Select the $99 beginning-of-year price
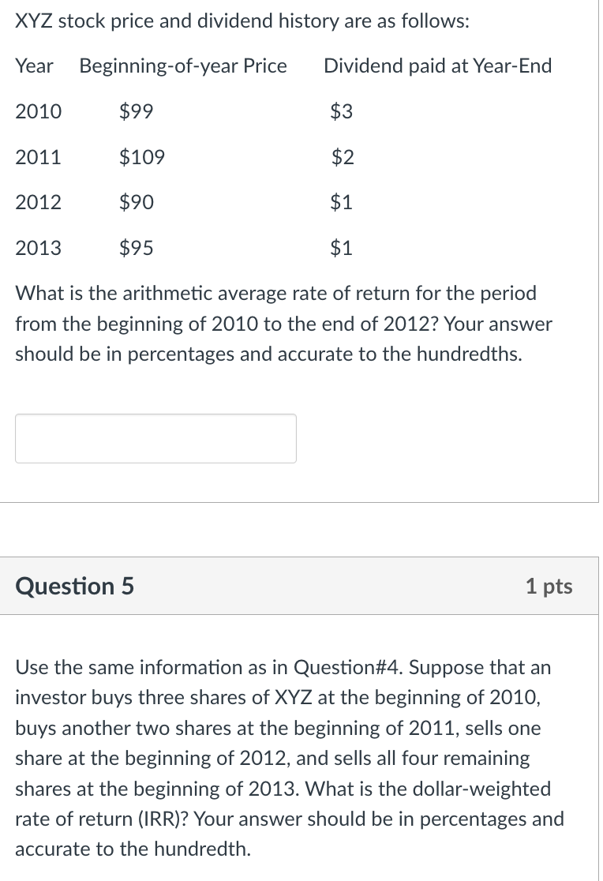 (136, 111)
